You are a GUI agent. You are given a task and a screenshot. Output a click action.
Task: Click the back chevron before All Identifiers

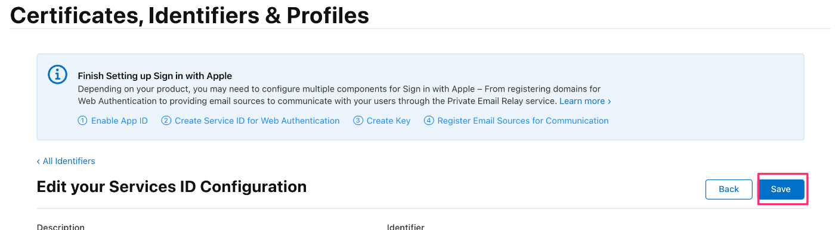(x=39, y=161)
